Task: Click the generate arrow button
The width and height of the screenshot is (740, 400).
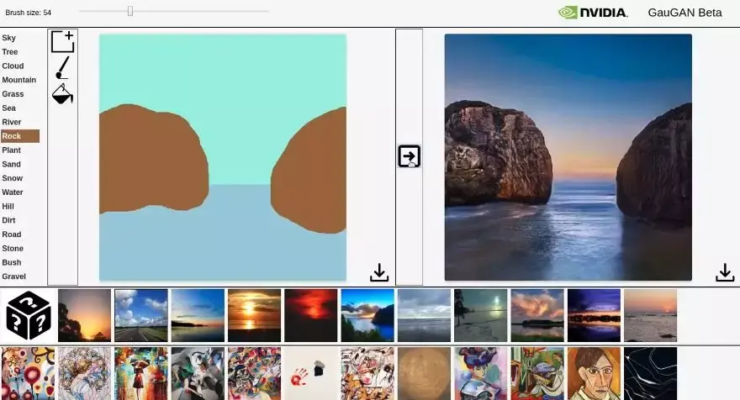Action: 410,156
